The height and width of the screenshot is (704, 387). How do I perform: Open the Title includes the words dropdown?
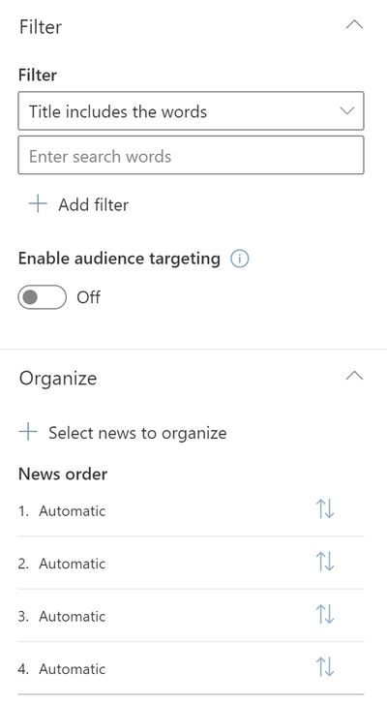[x=191, y=111]
